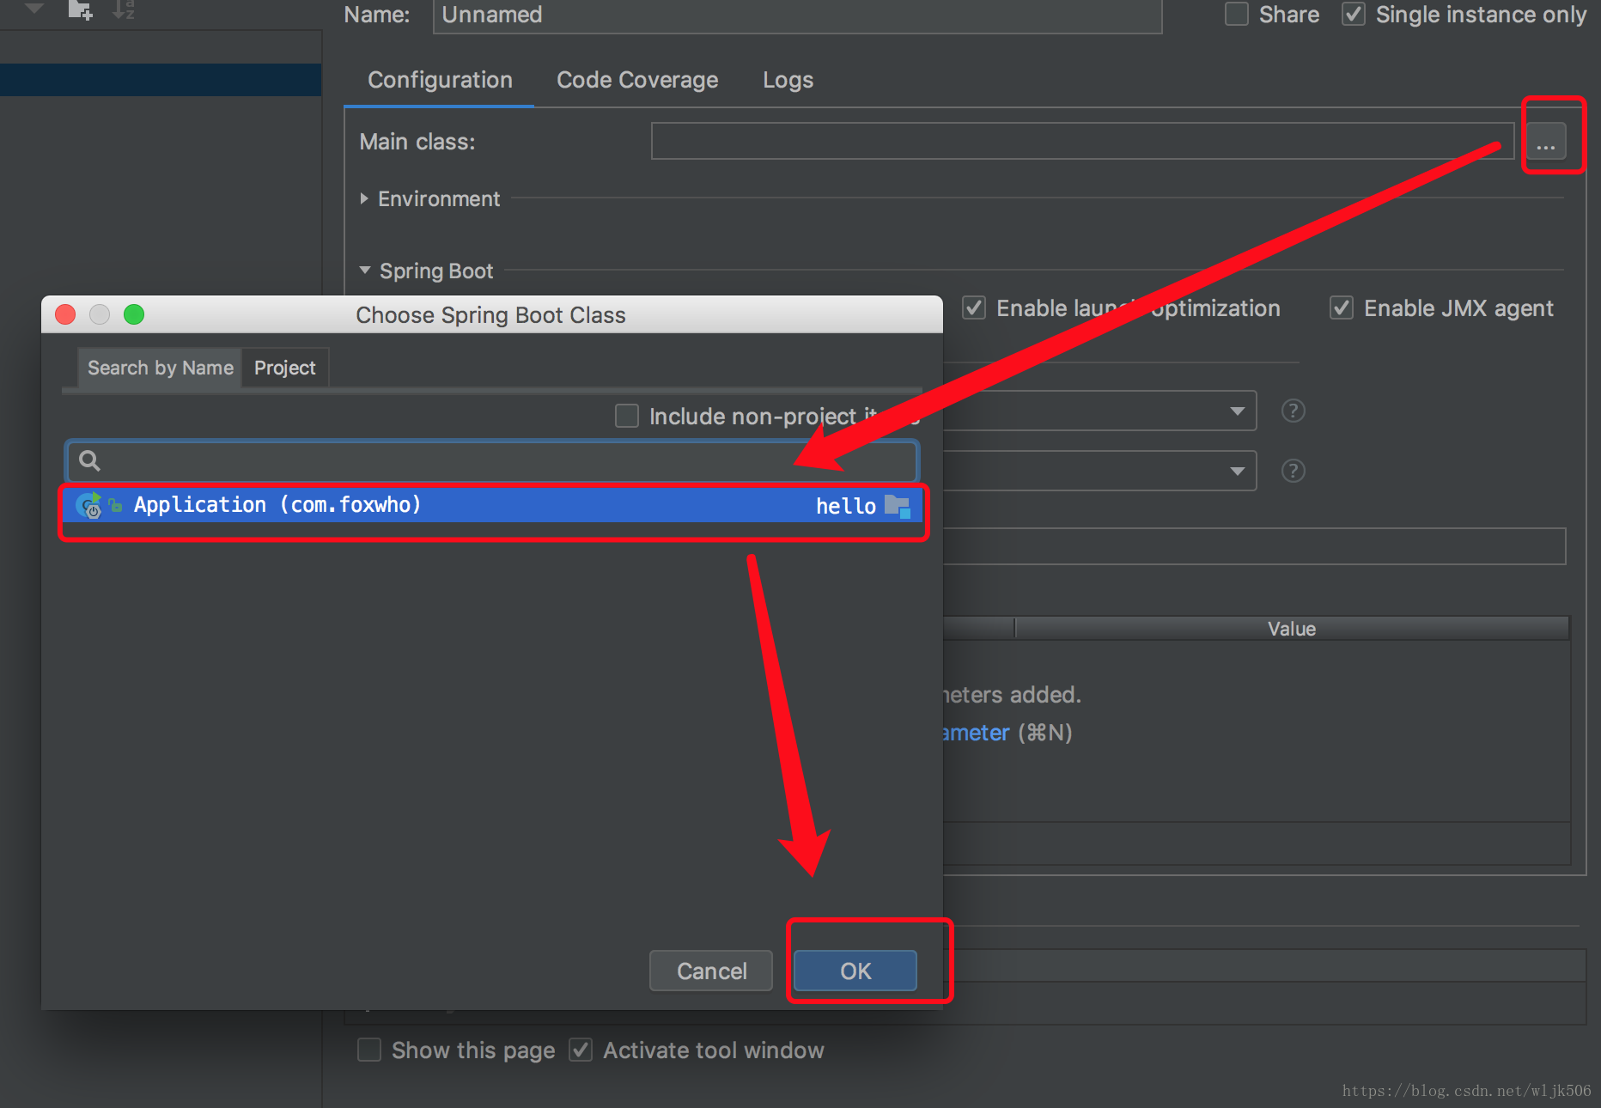Edit the Name field containing Unnamed

tap(797, 15)
